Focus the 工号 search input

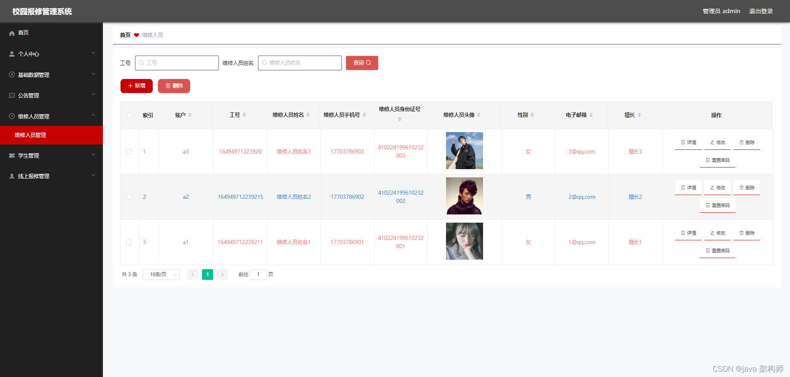coord(177,63)
